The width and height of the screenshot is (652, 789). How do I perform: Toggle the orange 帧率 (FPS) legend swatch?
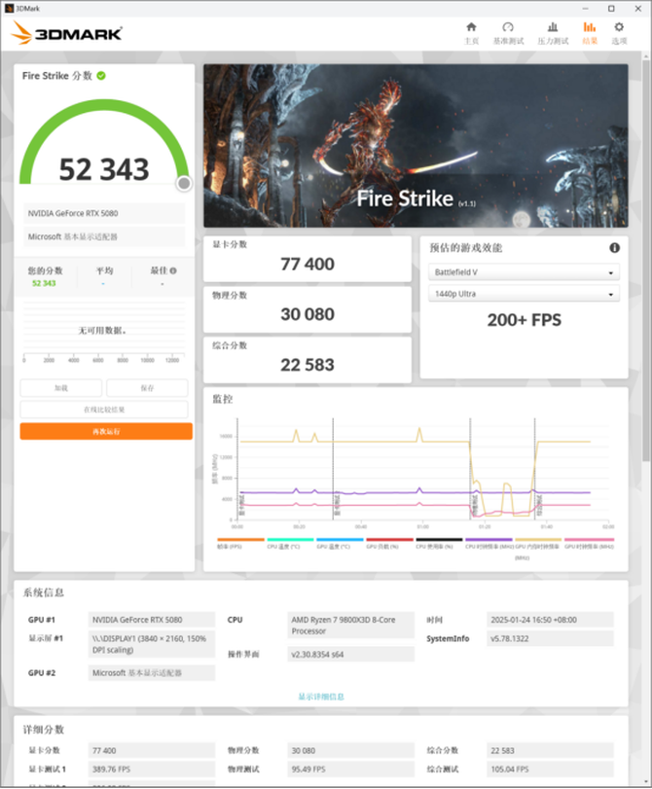pyautogui.click(x=240, y=539)
